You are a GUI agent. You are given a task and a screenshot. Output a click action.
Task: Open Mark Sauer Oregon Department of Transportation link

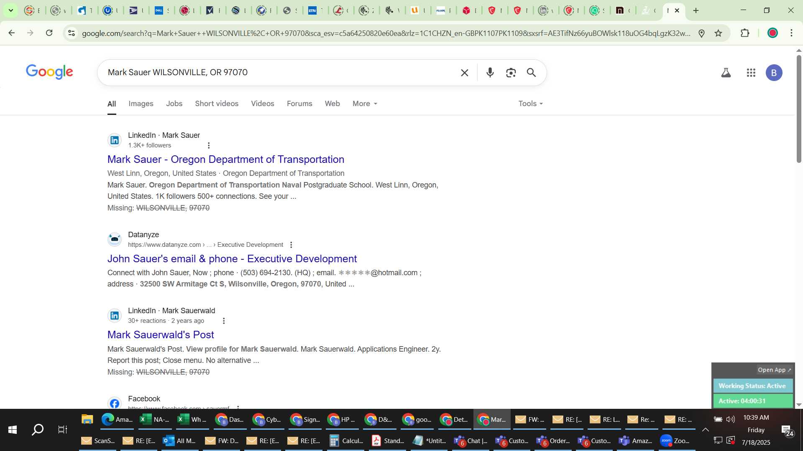coord(226,160)
